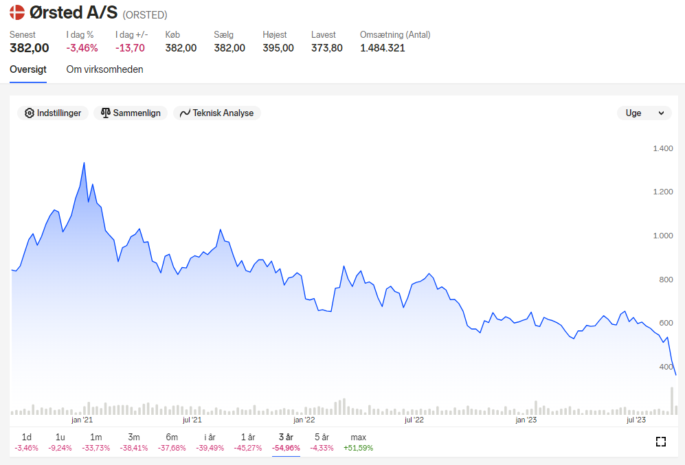Switch to Om virksomheden tab
The image size is (685, 465).
[105, 69]
